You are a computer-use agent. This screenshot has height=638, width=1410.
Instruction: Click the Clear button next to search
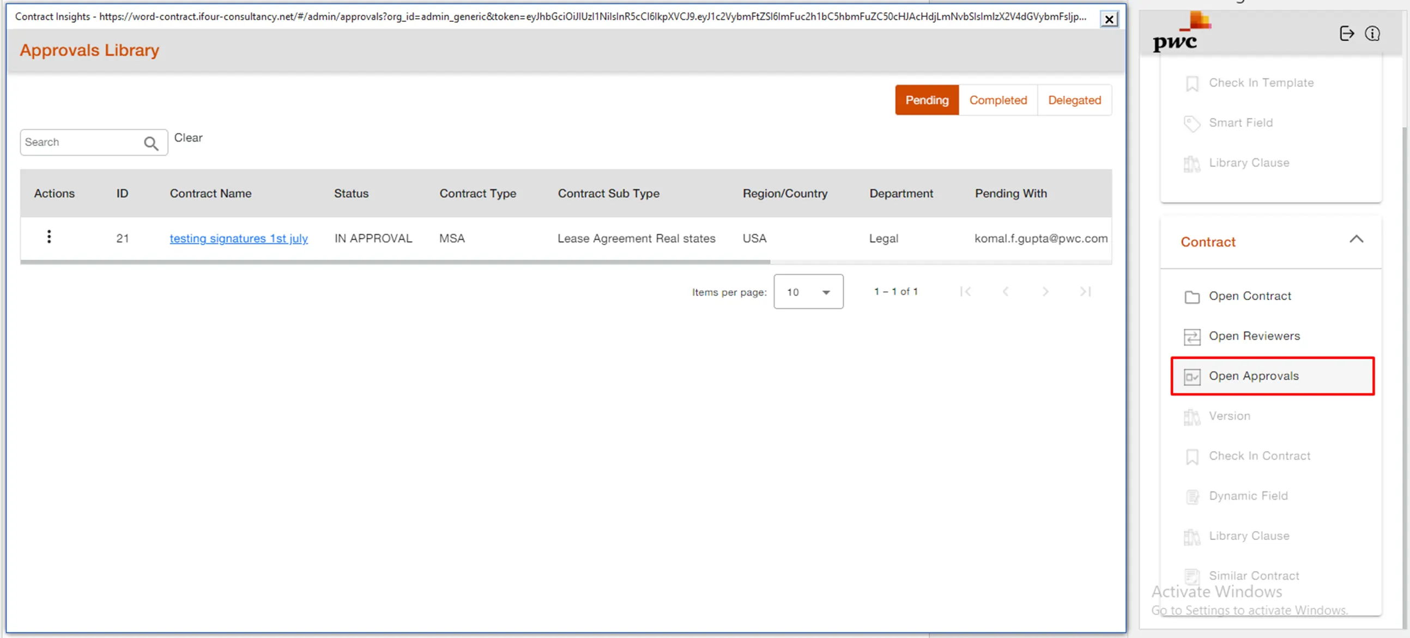coord(188,138)
